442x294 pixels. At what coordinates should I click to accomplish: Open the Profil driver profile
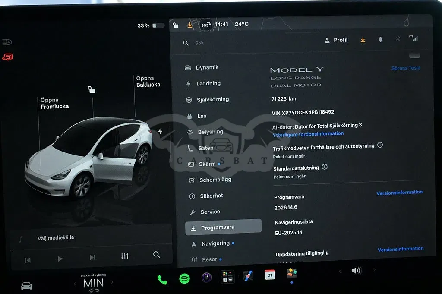click(x=336, y=40)
